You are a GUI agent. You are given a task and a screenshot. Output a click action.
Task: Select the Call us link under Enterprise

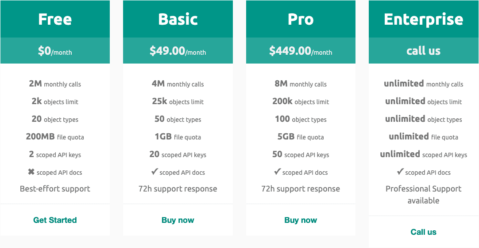(423, 232)
